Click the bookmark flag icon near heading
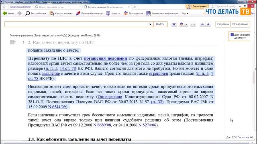Image resolution: width=257 pixels, height=144 pixels. tap(12, 42)
